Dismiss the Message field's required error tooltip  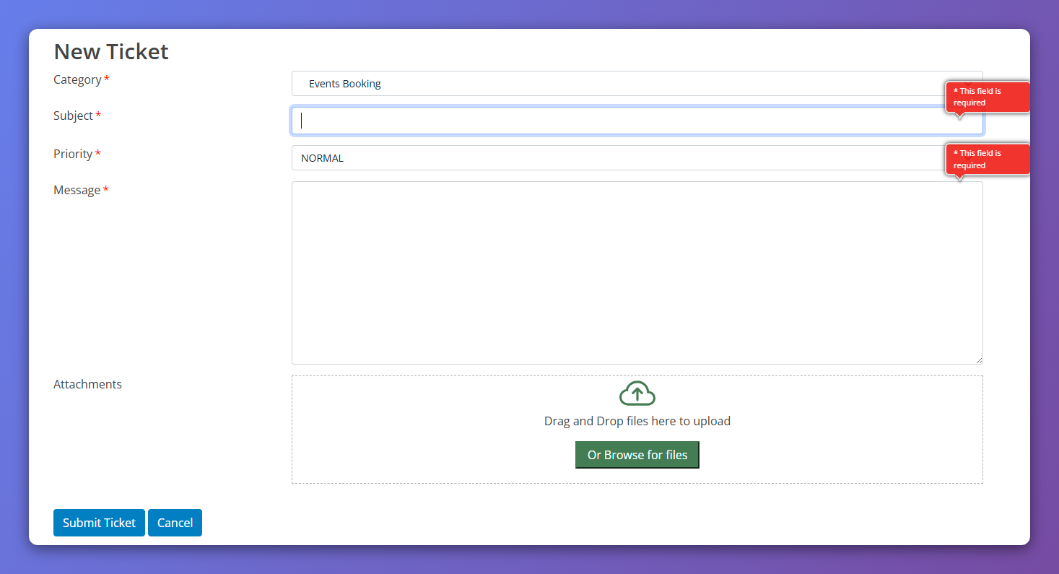(x=986, y=160)
